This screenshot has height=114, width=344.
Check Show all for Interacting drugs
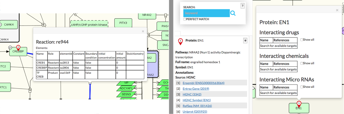tap(302, 40)
